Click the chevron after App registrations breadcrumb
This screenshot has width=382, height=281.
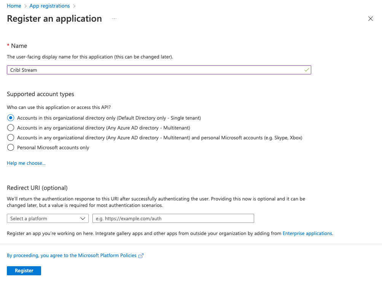pyautogui.click(x=75, y=6)
